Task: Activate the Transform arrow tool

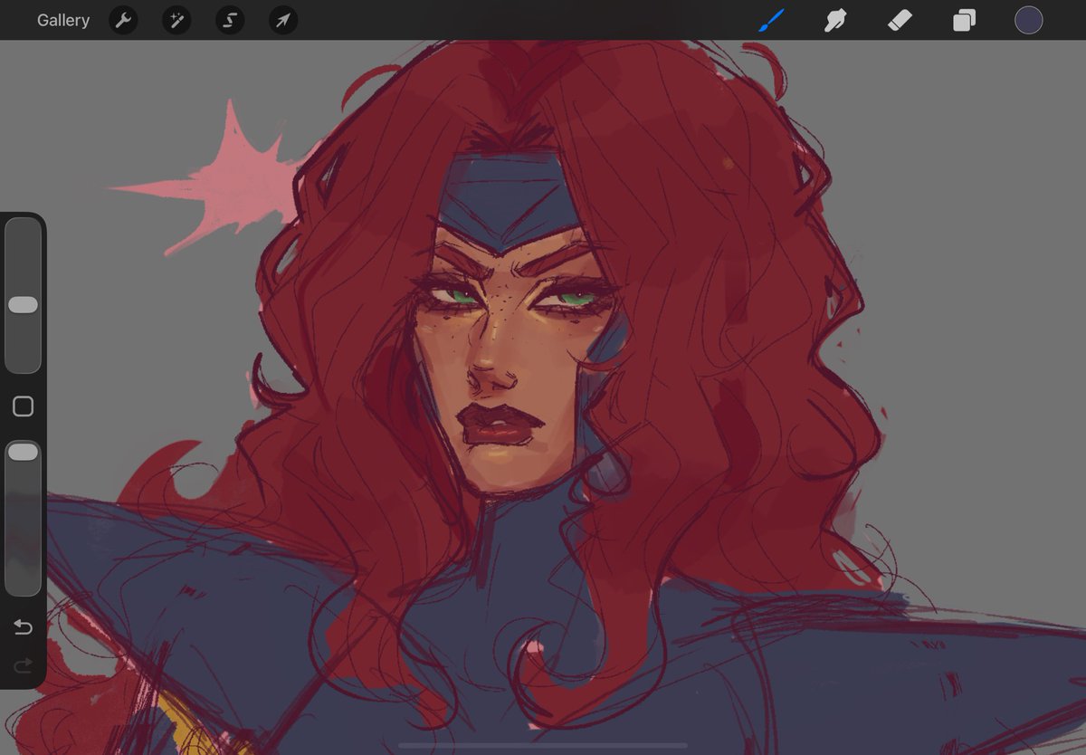Action: 281,20
